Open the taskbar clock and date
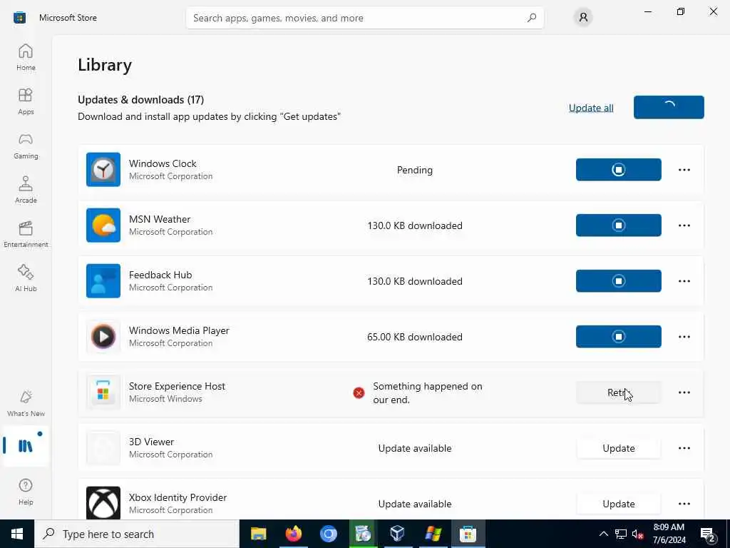 click(669, 534)
